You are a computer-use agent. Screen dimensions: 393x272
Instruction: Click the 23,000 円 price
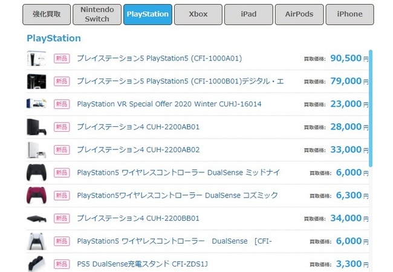point(349,104)
